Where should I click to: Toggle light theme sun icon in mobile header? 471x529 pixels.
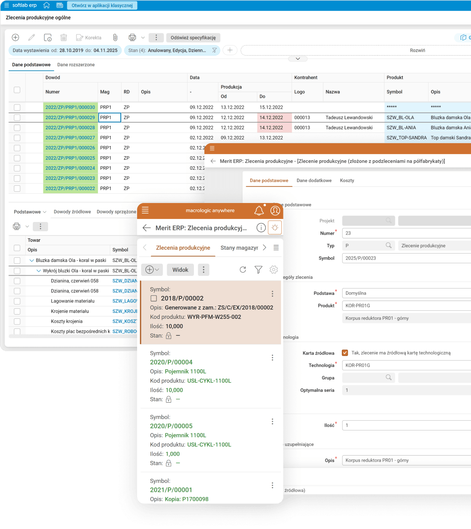275,228
